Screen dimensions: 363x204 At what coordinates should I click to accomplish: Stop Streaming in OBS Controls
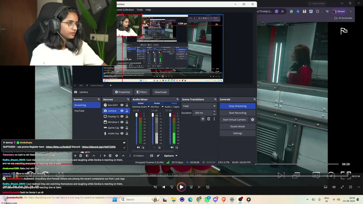238,106
